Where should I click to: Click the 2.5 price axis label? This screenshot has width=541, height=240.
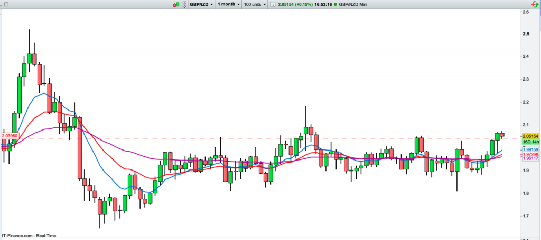click(x=526, y=34)
